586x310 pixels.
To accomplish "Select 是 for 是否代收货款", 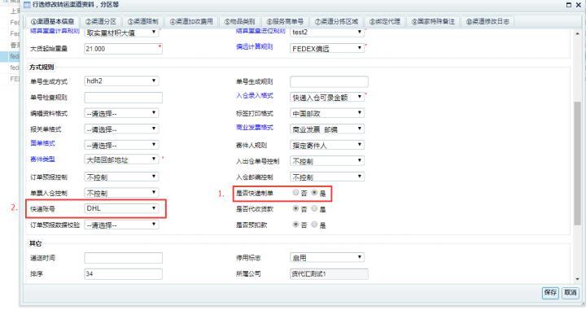I will pos(314,209).
